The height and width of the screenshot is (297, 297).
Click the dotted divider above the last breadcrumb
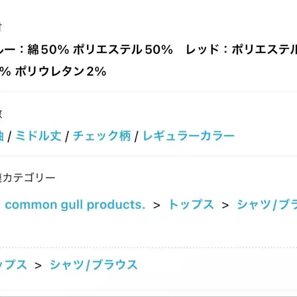149,248
